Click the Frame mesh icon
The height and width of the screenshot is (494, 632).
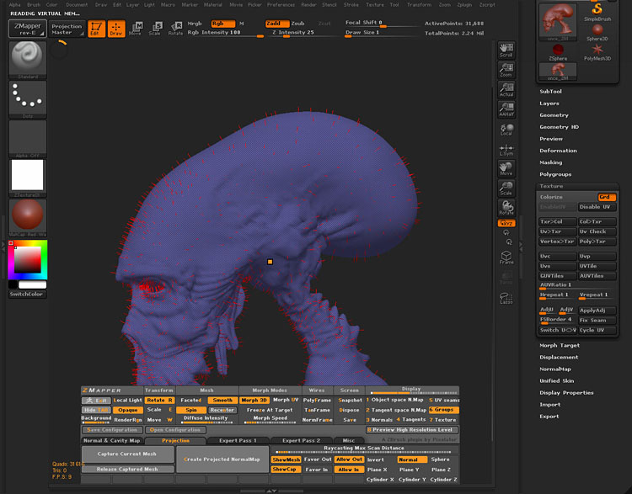tap(506, 257)
